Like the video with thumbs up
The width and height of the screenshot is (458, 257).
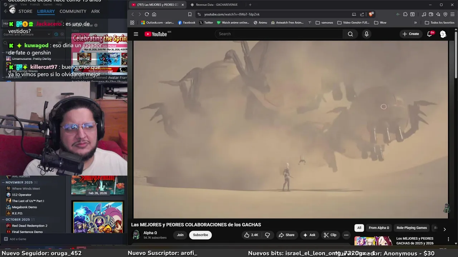coord(251,235)
